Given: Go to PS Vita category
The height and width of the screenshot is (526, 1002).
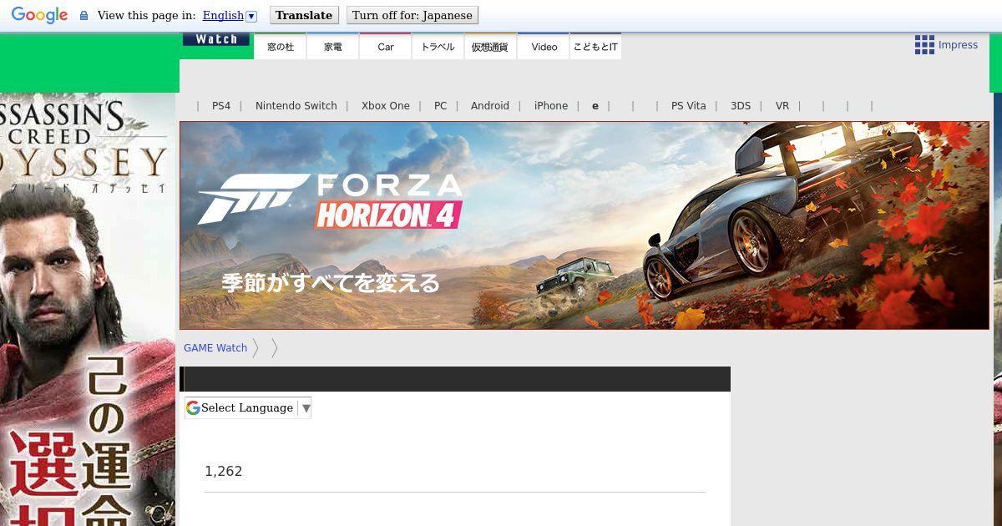Looking at the screenshot, I should point(689,106).
